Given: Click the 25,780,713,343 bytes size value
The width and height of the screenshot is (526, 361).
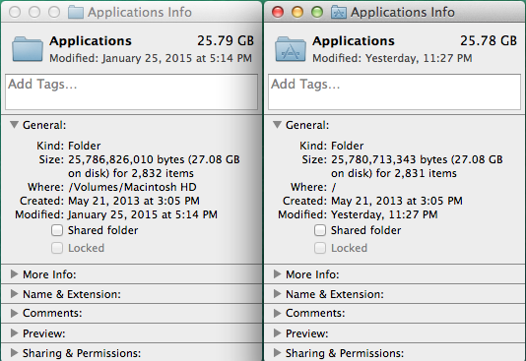Looking at the screenshot, I should click(390, 159).
